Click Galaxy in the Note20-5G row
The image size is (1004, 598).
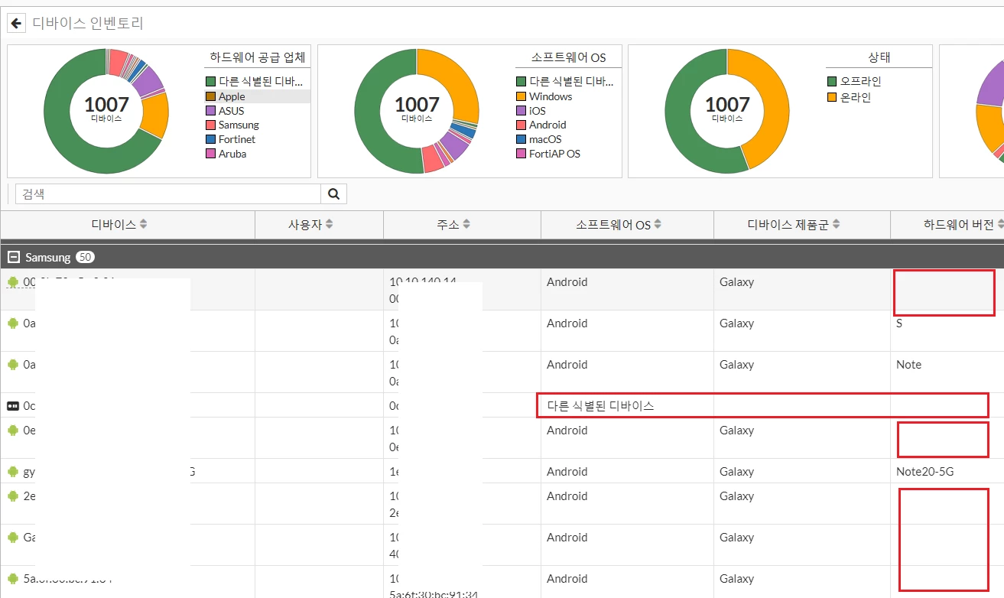point(736,472)
